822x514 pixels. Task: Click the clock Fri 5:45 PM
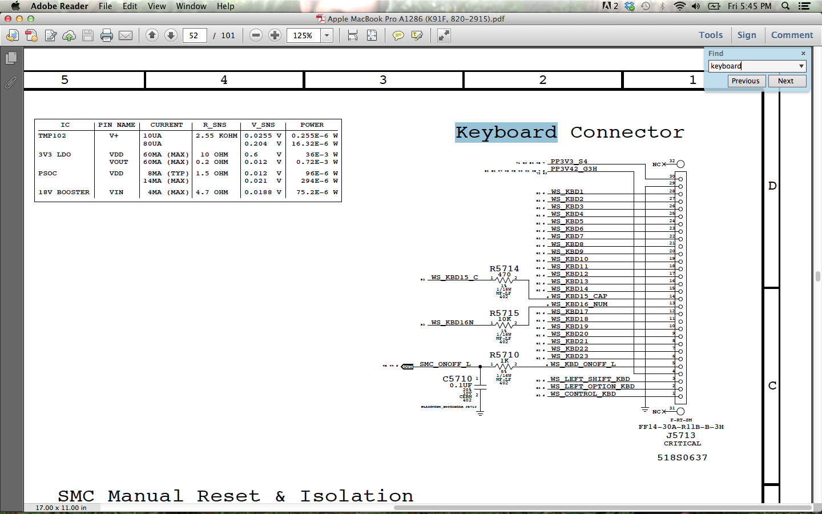(x=750, y=6)
